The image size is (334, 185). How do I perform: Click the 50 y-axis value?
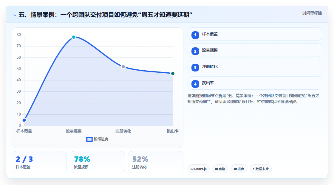point(19,69)
